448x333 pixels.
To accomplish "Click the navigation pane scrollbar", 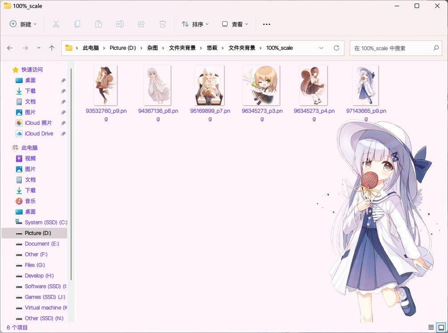I will point(71,174).
